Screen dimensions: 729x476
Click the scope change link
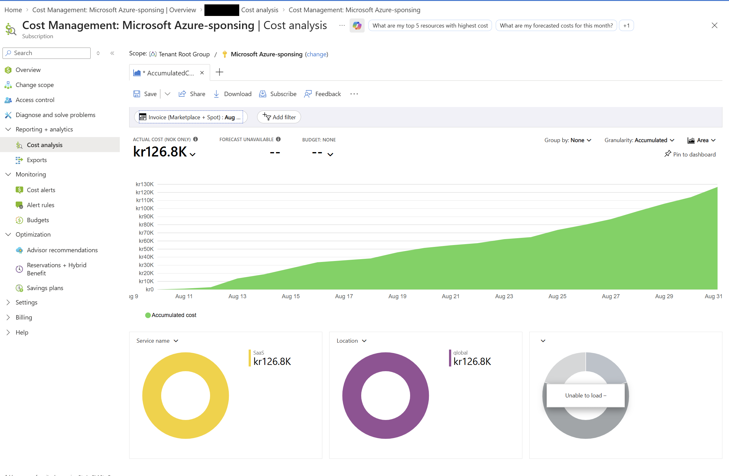tap(316, 54)
